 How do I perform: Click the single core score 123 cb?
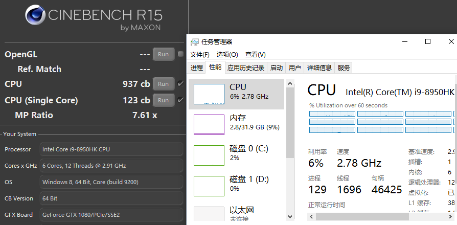136,100
